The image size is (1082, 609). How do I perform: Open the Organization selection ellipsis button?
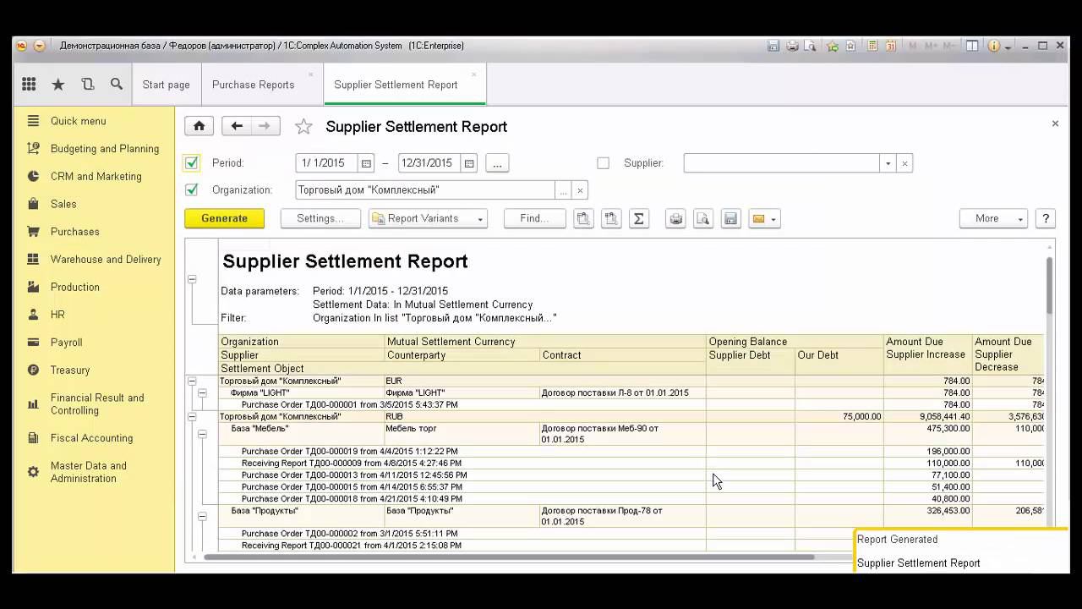(x=563, y=190)
